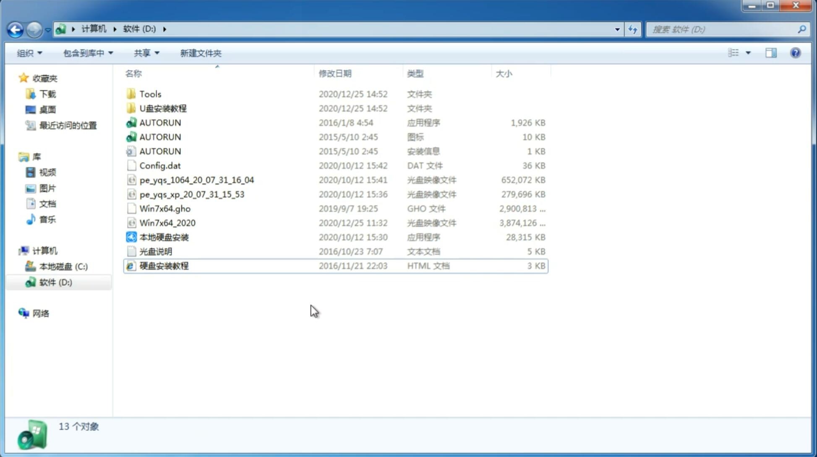Open Win7x64_2020 disc image file
The image size is (817, 457).
coord(167,223)
